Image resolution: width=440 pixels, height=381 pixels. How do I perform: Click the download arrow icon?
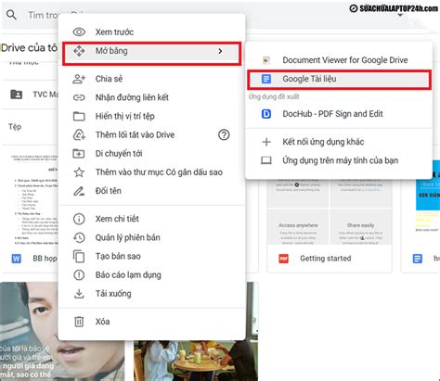tap(79, 294)
